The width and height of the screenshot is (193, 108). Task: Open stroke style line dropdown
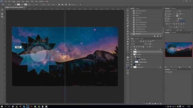point(36,4)
